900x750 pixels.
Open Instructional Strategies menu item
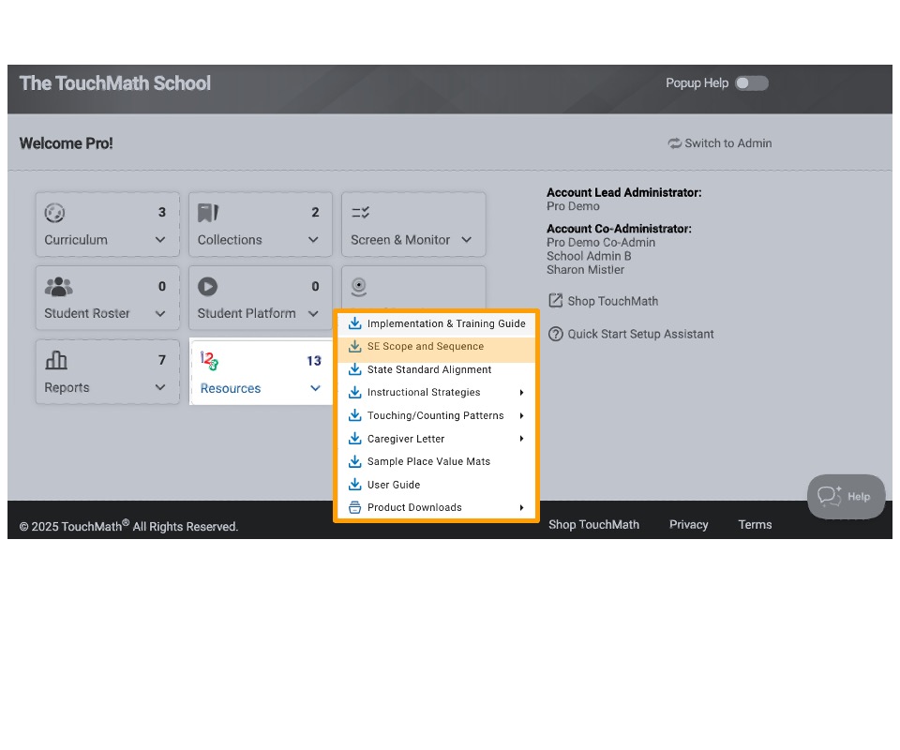tap(436, 393)
